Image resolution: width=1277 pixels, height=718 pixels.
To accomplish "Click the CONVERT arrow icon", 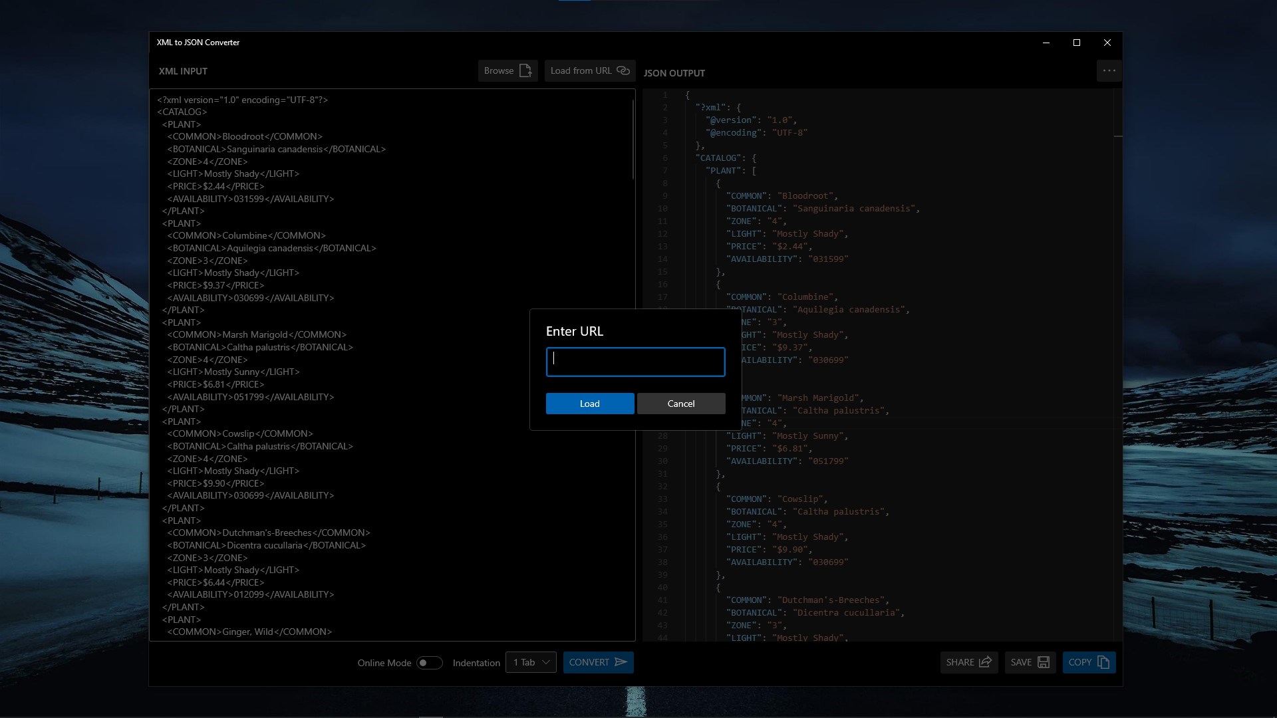I will [x=621, y=662].
